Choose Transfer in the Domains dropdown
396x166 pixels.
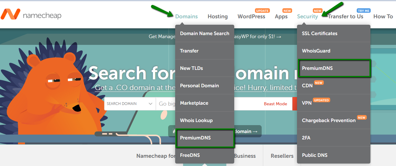(x=205, y=51)
